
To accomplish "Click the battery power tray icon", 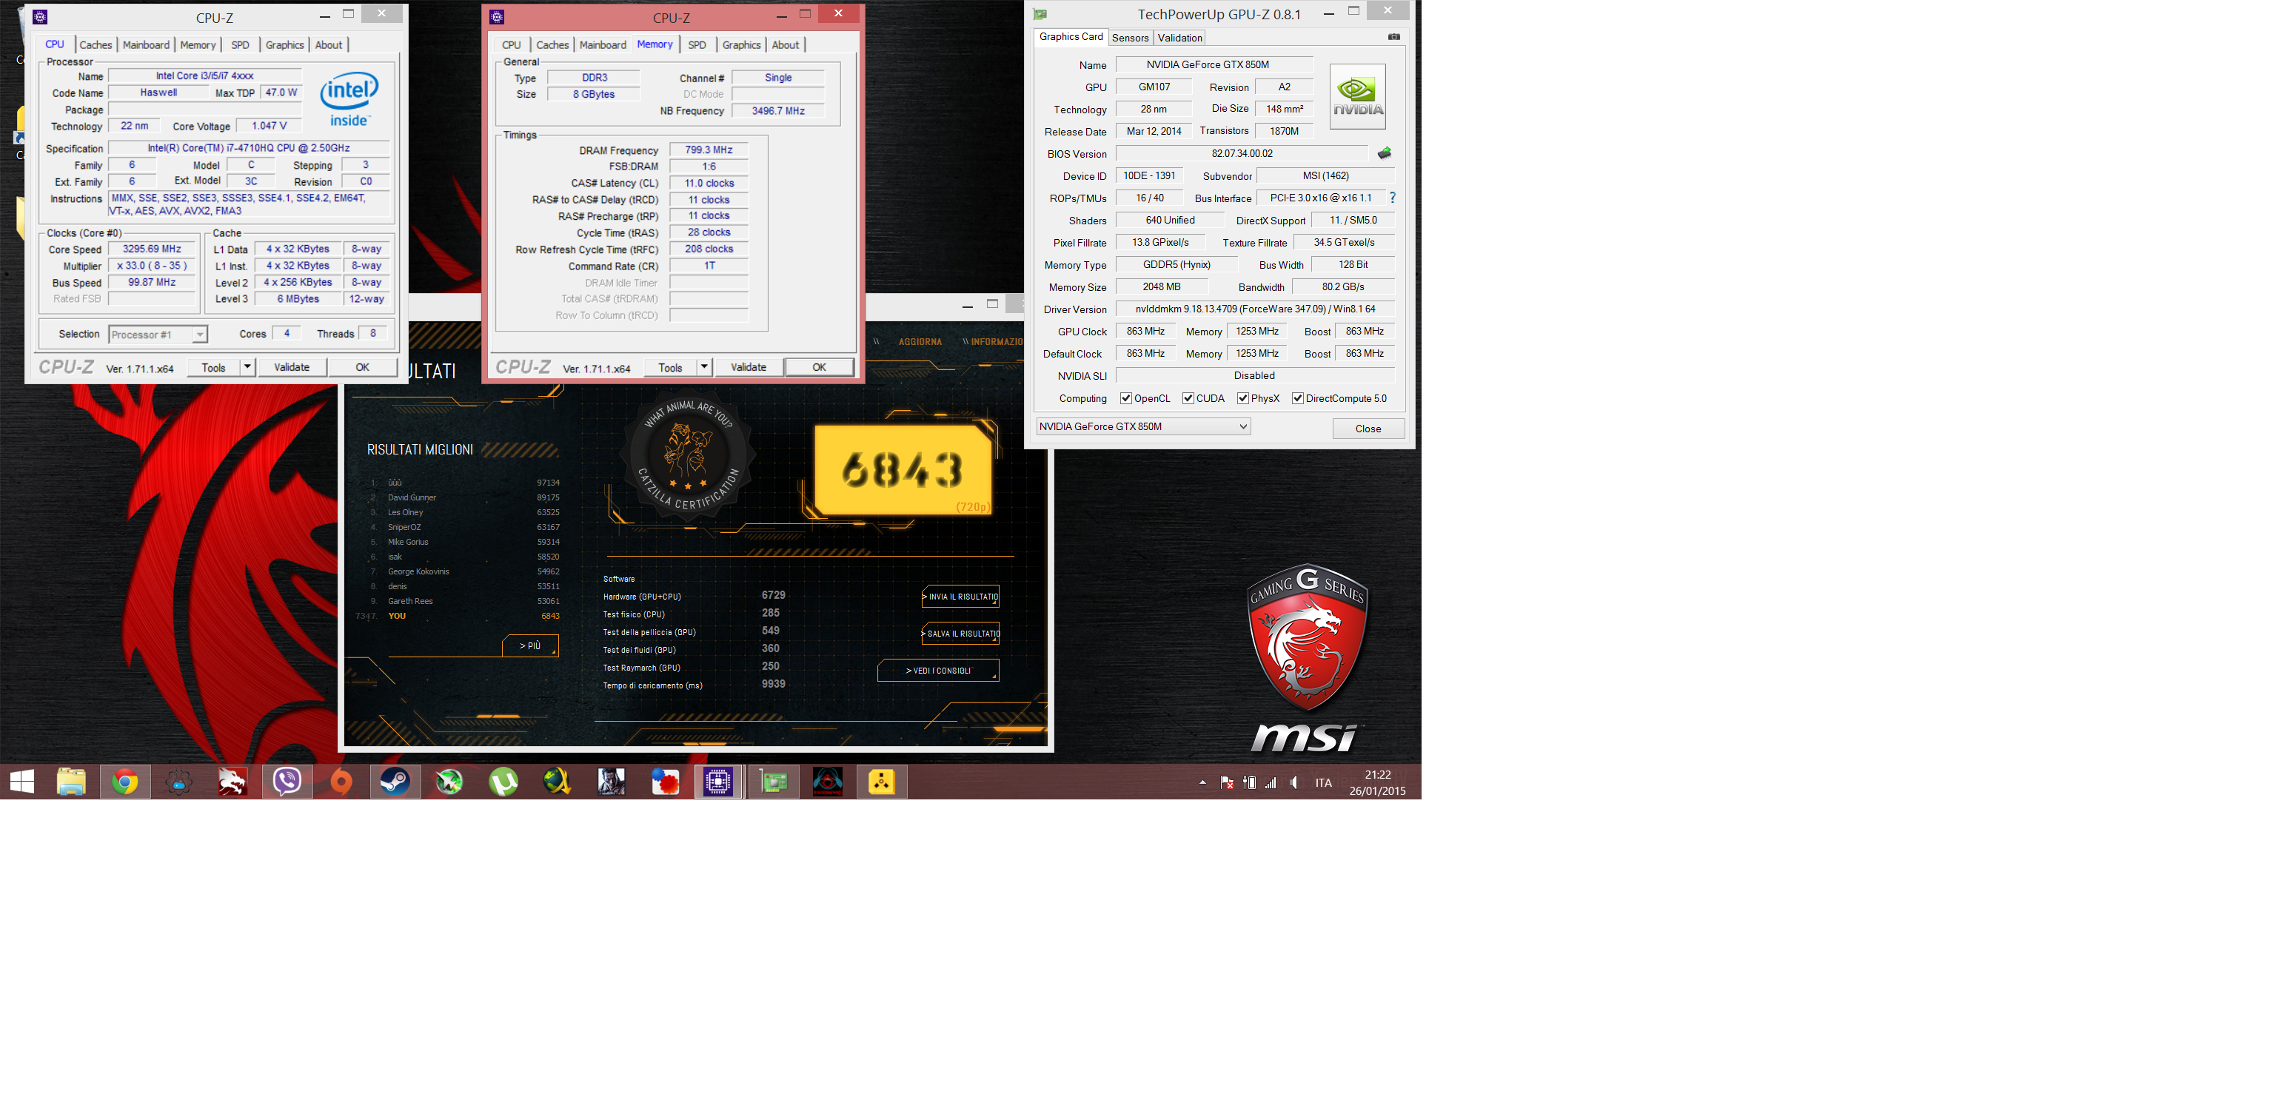I will [1249, 782].
